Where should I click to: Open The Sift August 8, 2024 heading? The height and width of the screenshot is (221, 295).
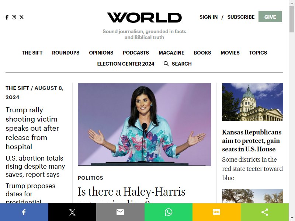(x=34, y=93)
